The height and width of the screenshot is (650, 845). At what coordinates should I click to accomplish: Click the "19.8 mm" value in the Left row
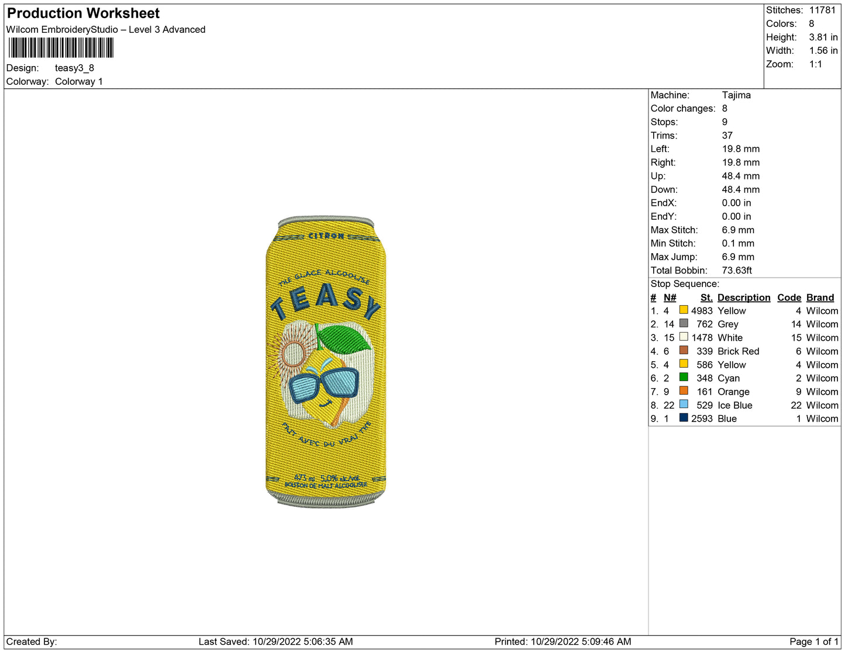click(x=741, y=148)
